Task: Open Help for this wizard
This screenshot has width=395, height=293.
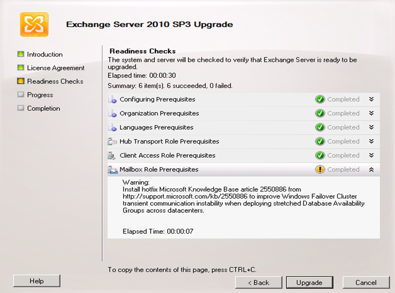Action: [x=37, y=280]
